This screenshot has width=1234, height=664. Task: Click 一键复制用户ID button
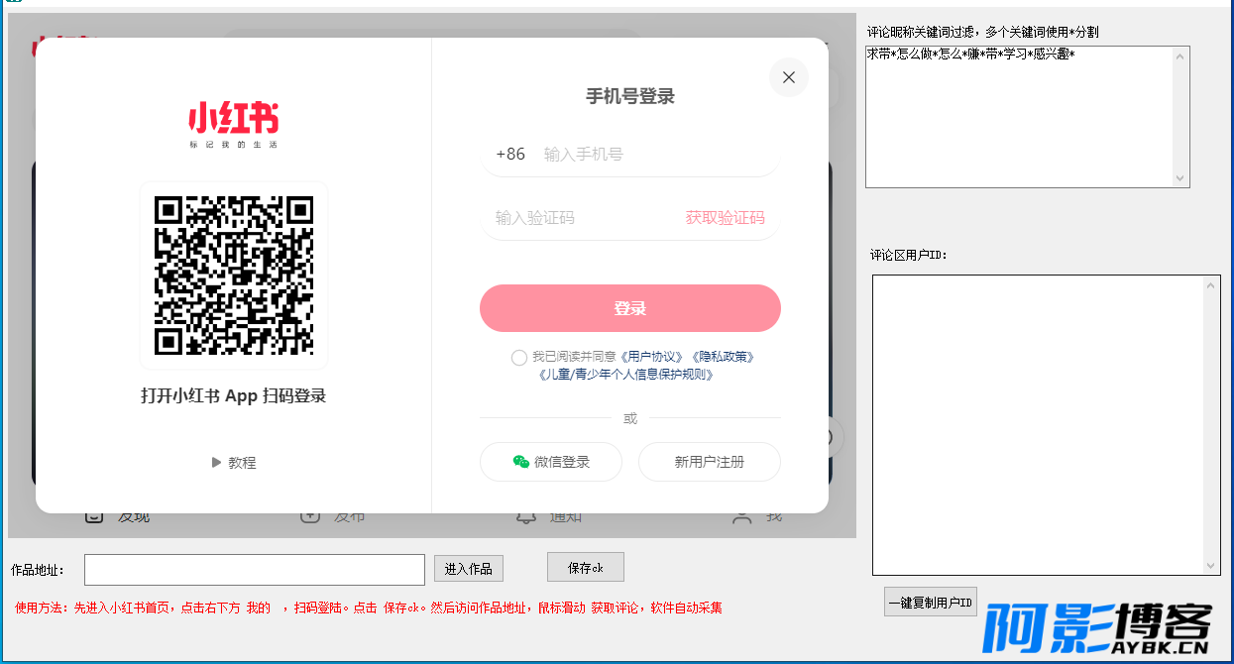click(x=931, y=602)
